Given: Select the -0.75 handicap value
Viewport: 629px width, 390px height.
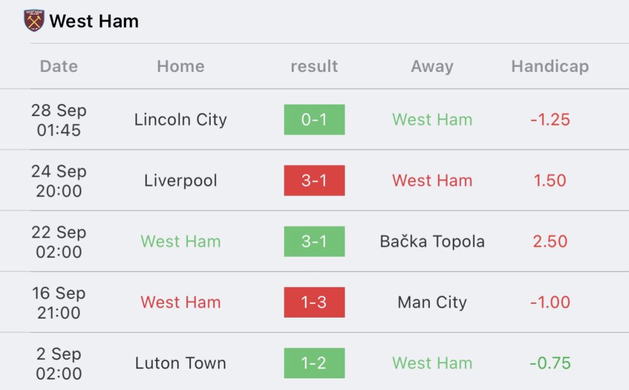Looking at the screenshot, I should (x=550, y=363).
